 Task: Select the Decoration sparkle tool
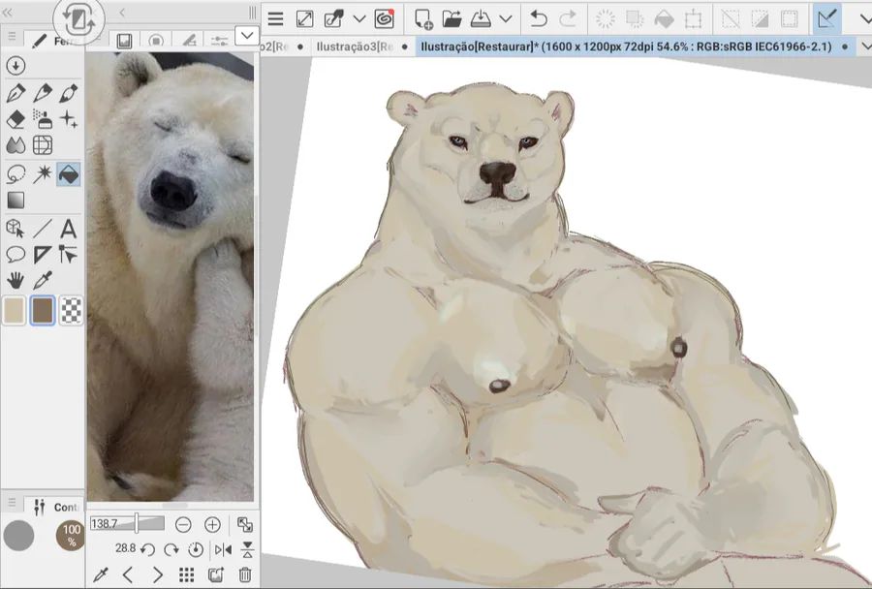[69, 119]
